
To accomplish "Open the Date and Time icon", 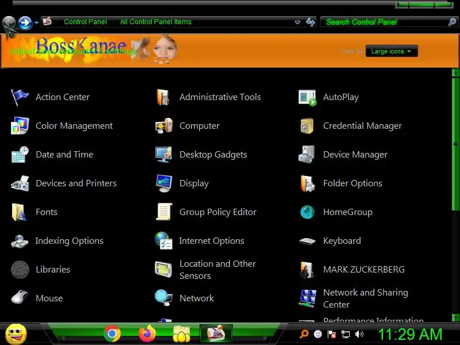I will coord(20,154).
